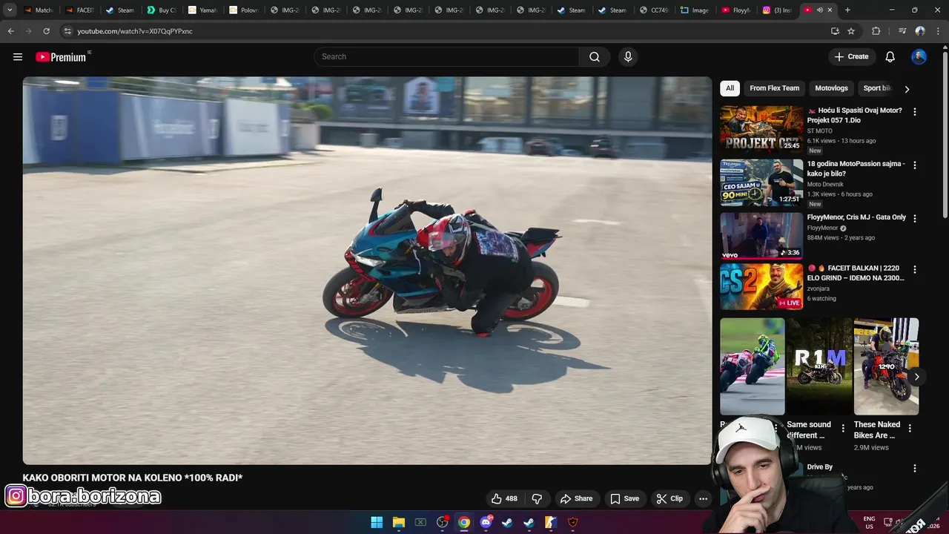
Task: Switch to the FACEIT browser tab
Action: (79, 10)
